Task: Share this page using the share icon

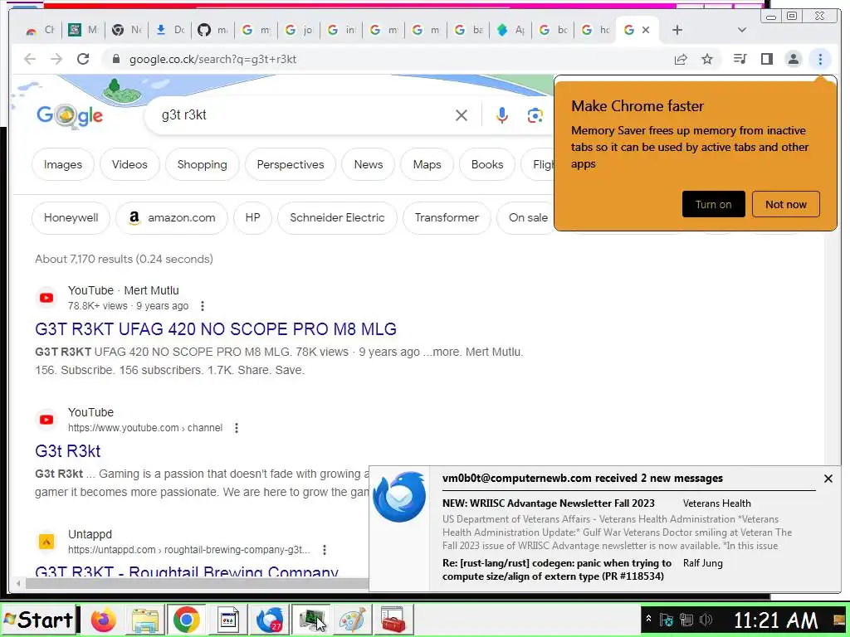Action: tap(681, 59)
